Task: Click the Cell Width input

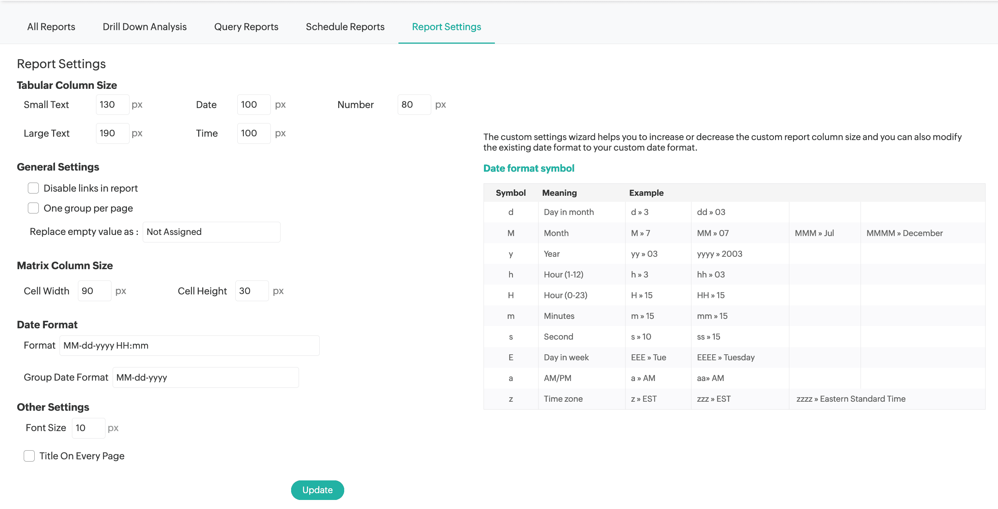Action: coord(94,291)
